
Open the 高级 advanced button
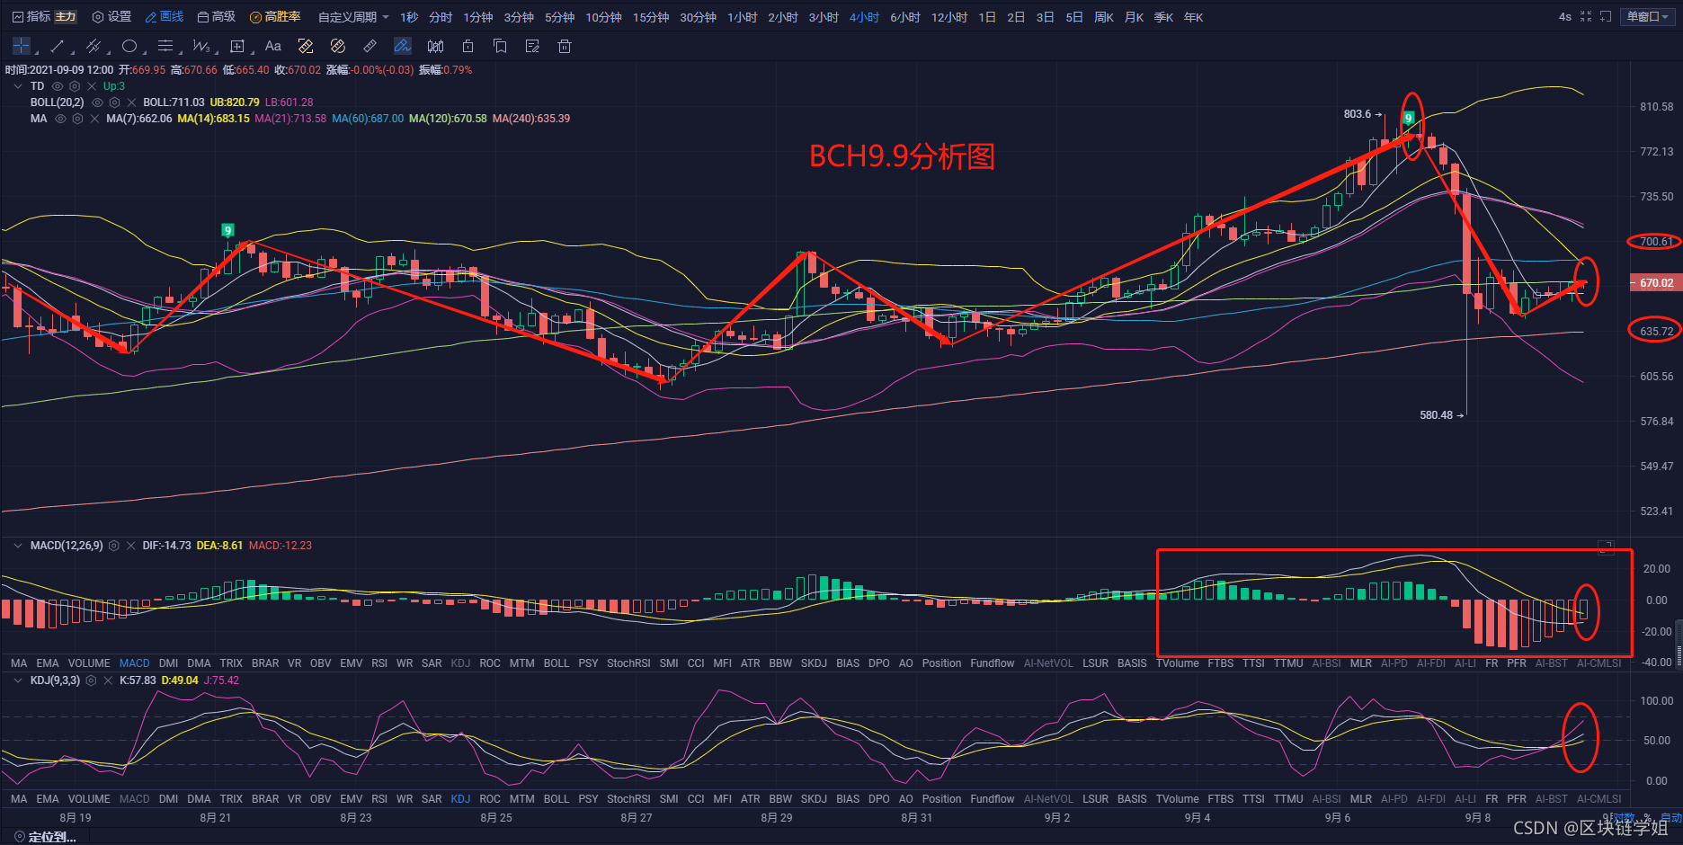(216, 17)
